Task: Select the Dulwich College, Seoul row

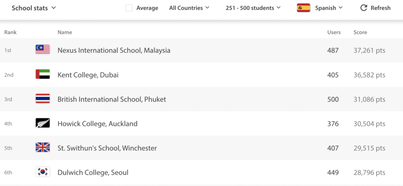Action: point(201,172)
